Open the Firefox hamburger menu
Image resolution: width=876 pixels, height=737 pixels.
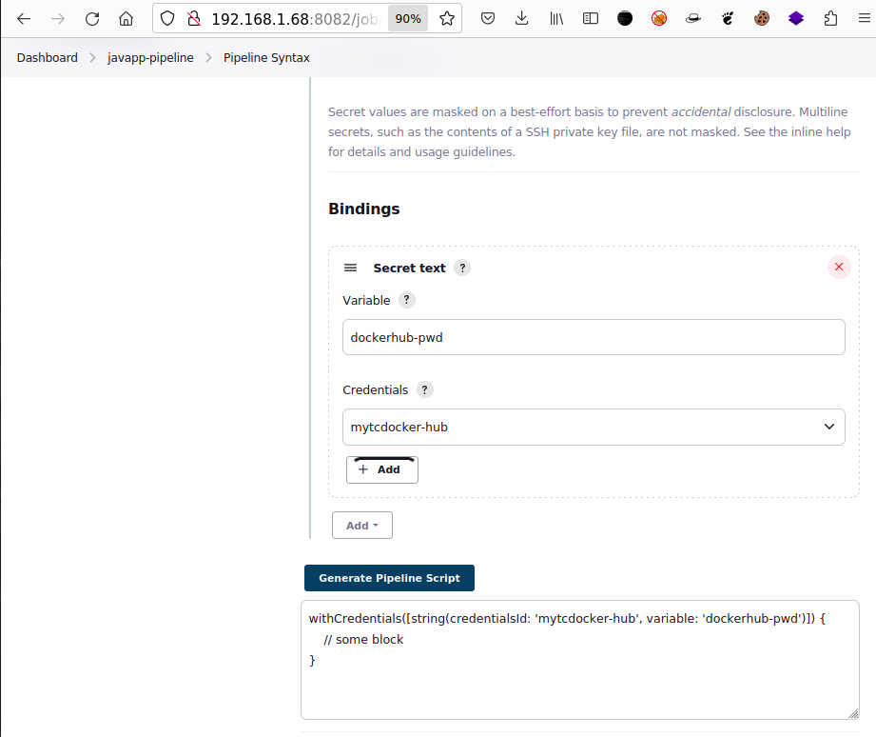point(865,19)
